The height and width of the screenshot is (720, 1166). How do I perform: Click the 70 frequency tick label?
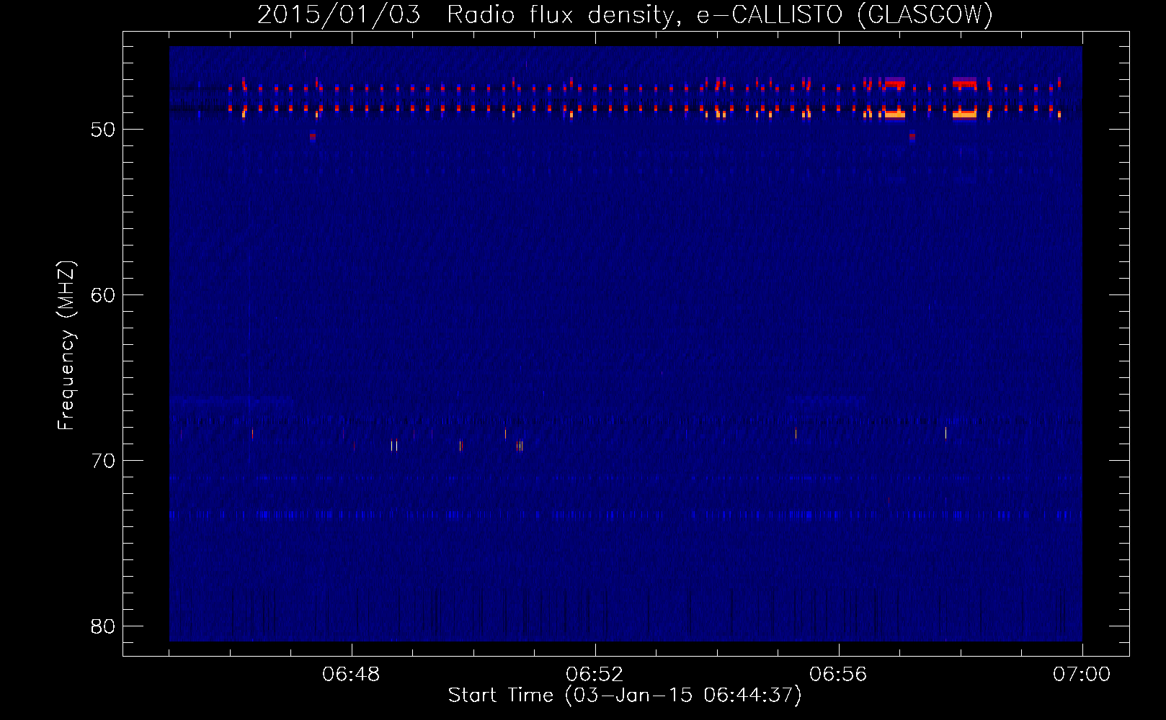point(103,461)
